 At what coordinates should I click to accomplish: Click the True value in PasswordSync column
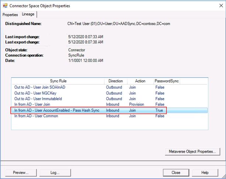tap(159, 110)
